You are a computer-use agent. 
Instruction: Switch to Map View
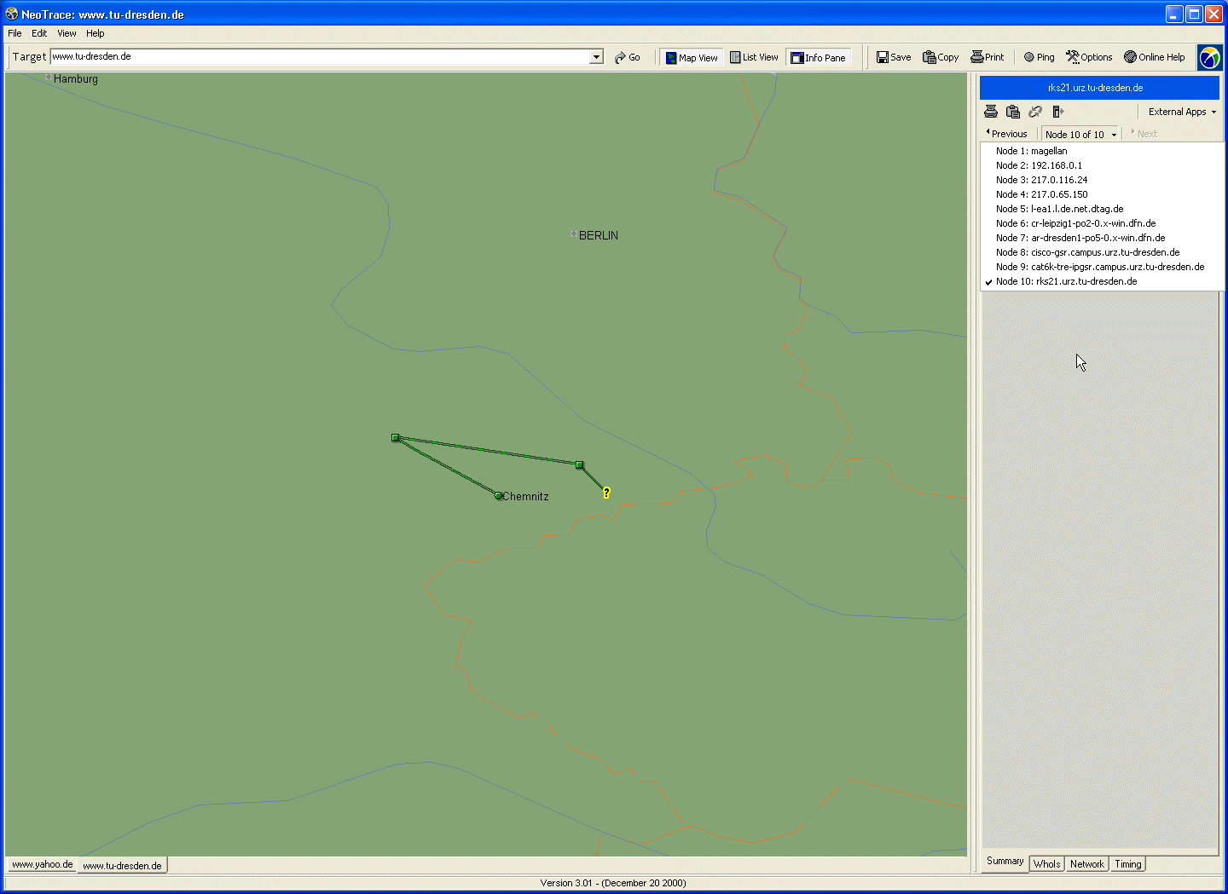coord(692,57)
